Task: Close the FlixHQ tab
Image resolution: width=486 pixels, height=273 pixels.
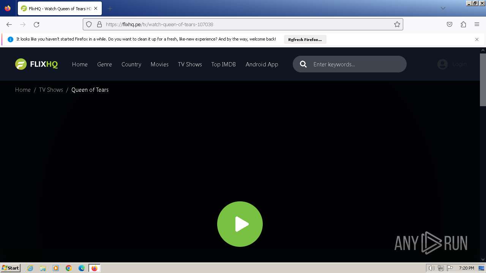Action: coord(96,8)
